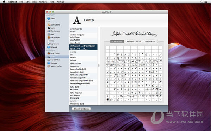Open the Log Viewer icon
The height and width of the screenshot is (131, 211).
[49, 44]
